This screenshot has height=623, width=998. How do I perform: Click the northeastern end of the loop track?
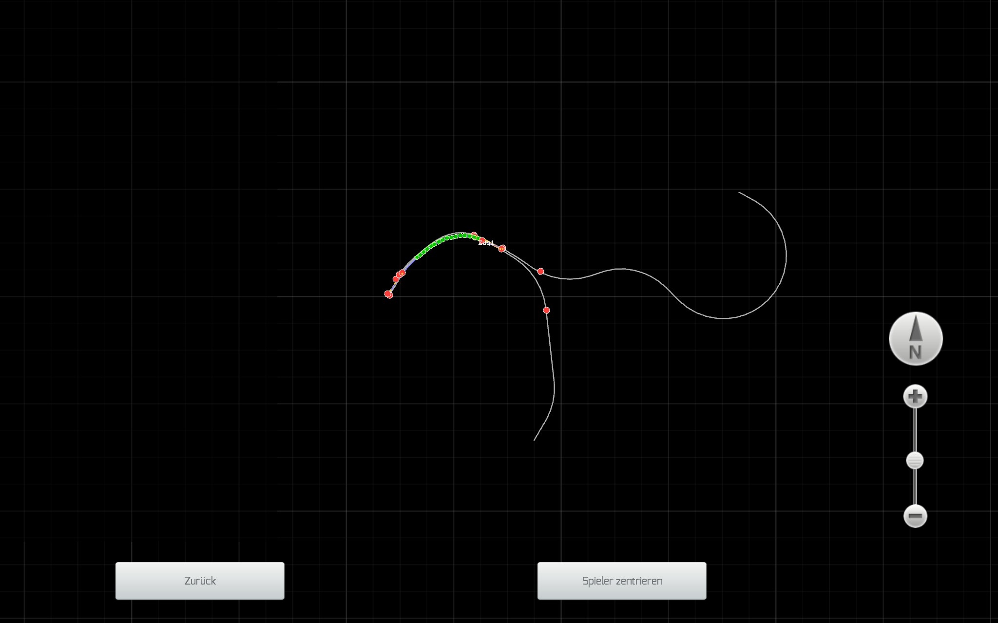(740, 193)
